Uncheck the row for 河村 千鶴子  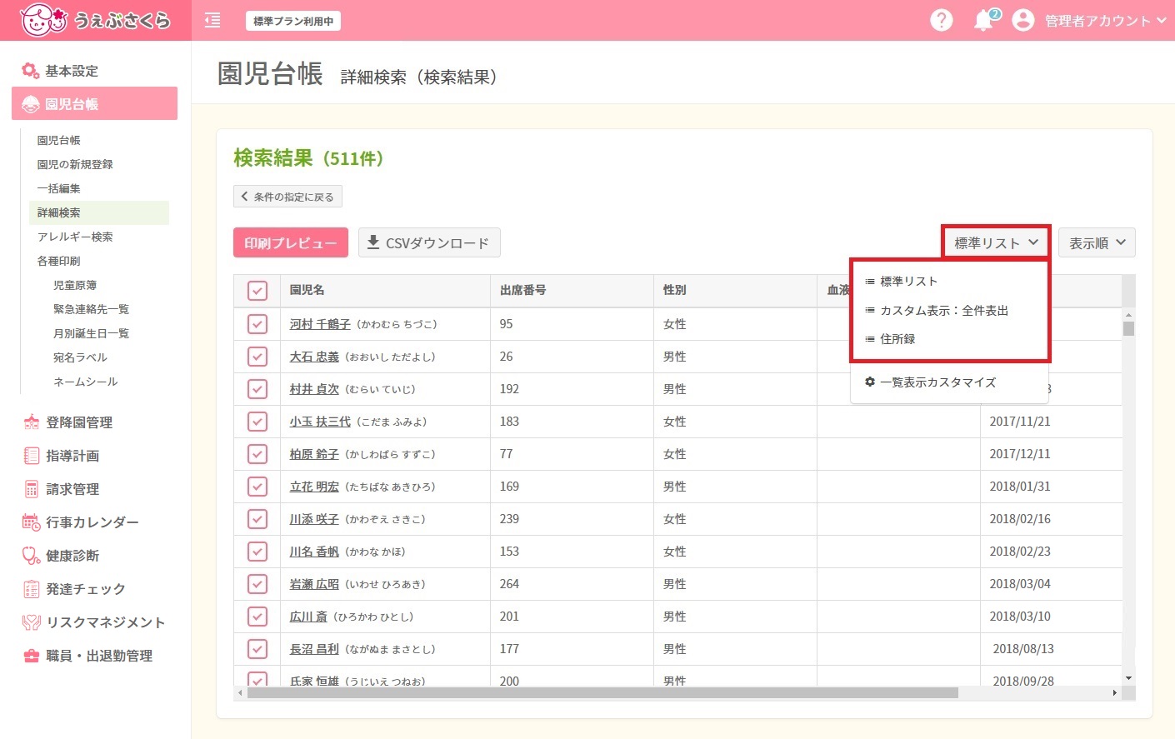[x=257, y=324]
